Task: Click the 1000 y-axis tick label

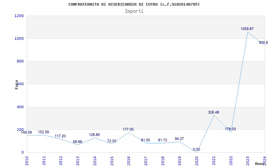Action: coord(19,38)
